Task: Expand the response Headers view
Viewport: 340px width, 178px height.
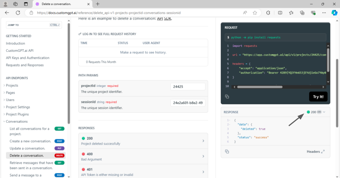Action: pos(316,151)
